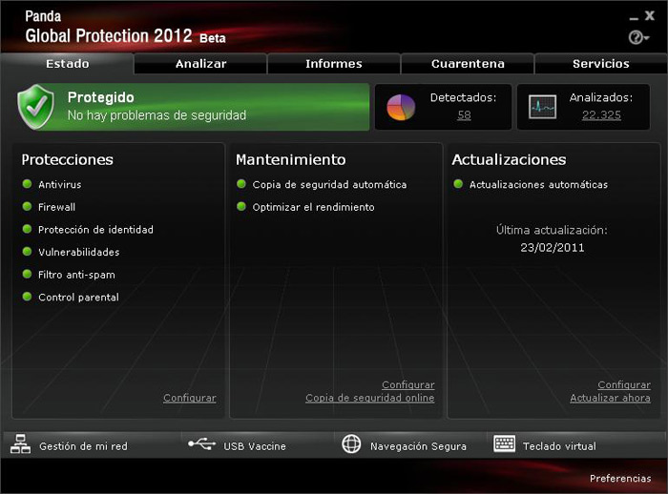Viewport: 668px width, 494px height.
Task: Go to the Servicios tab
Action: 600,64
